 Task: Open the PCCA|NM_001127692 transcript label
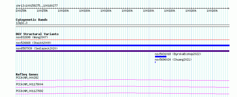[x=30, y=91]
